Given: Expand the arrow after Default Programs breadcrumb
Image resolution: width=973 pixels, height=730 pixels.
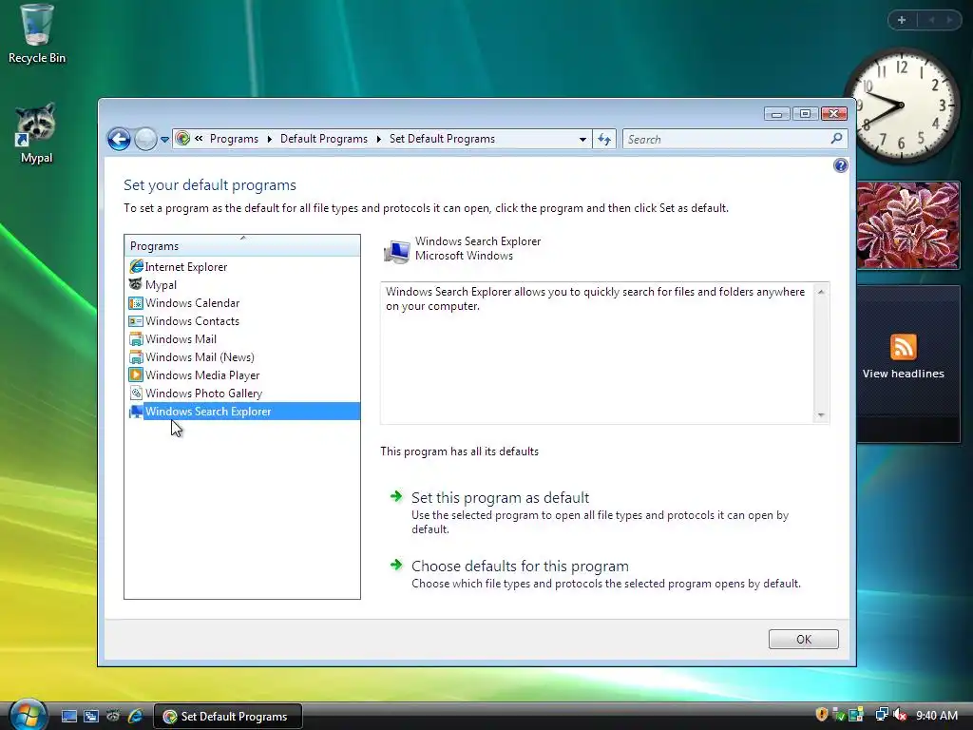Looking at the screenshot, I should tap(378, 139).
